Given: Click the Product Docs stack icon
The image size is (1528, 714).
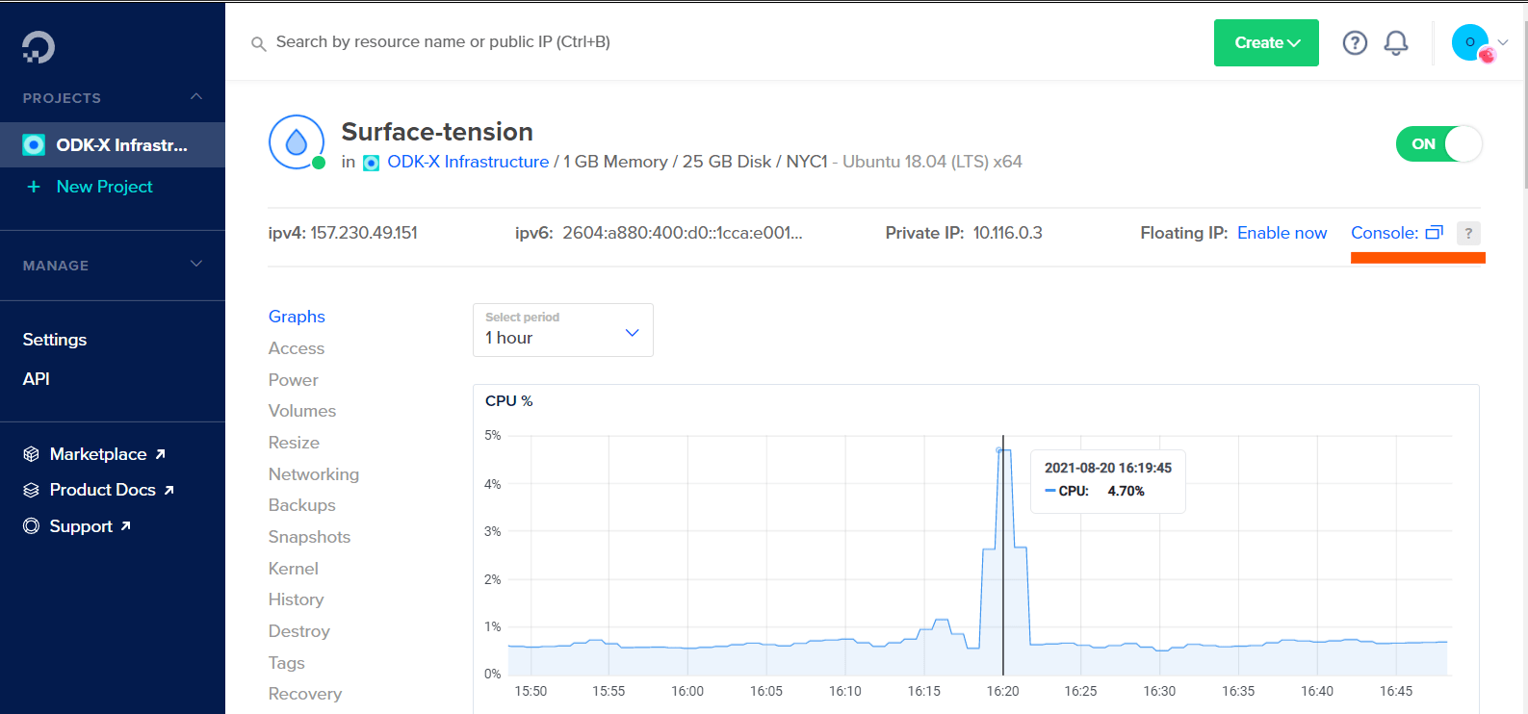Looking at the screenshot, I should pyautogui.click(x=31, y=490).
